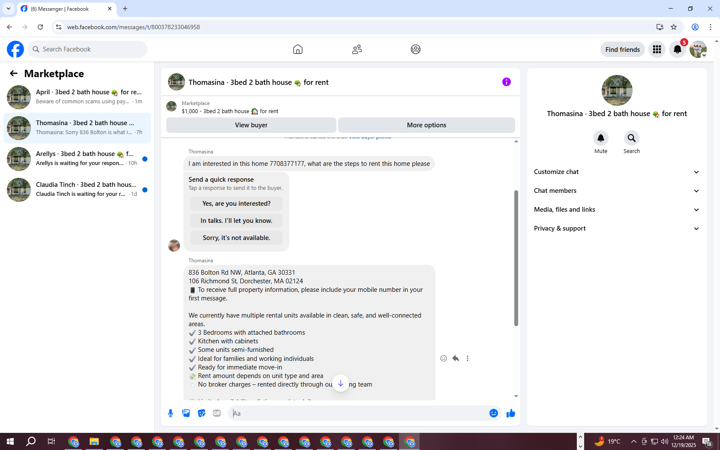The image size is (720, 450).
Task: Open Chrome profile icon
Action: coord(695,27)
